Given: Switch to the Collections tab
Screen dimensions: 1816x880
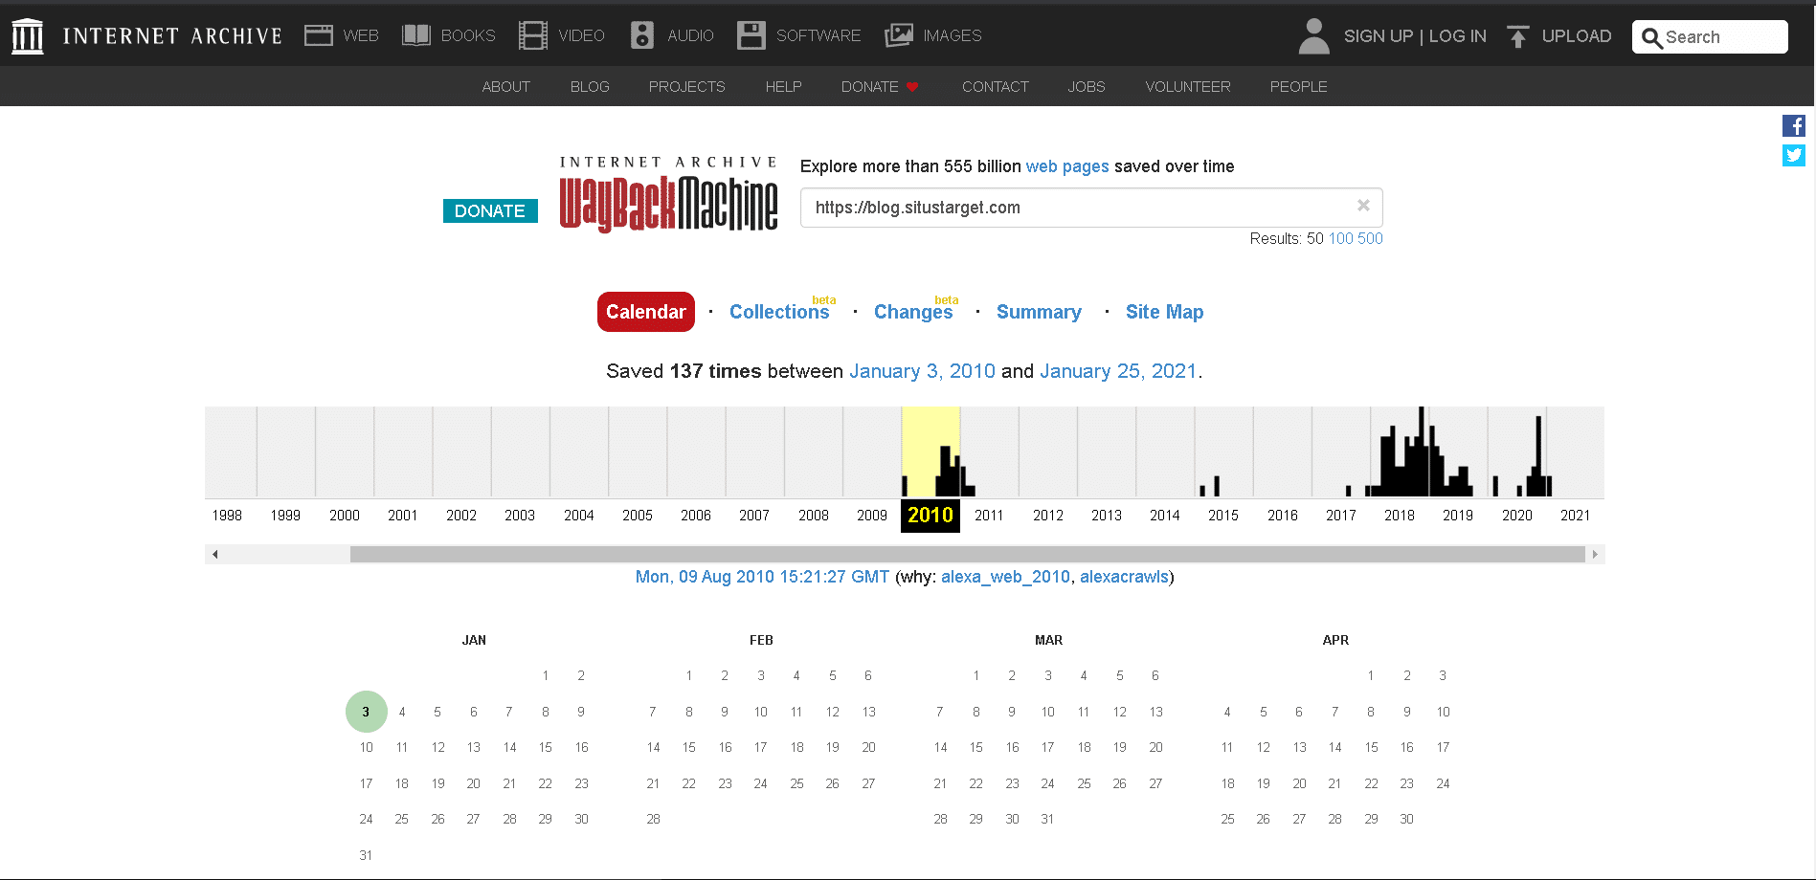Looking at the screenshot, I should [779, 312].
